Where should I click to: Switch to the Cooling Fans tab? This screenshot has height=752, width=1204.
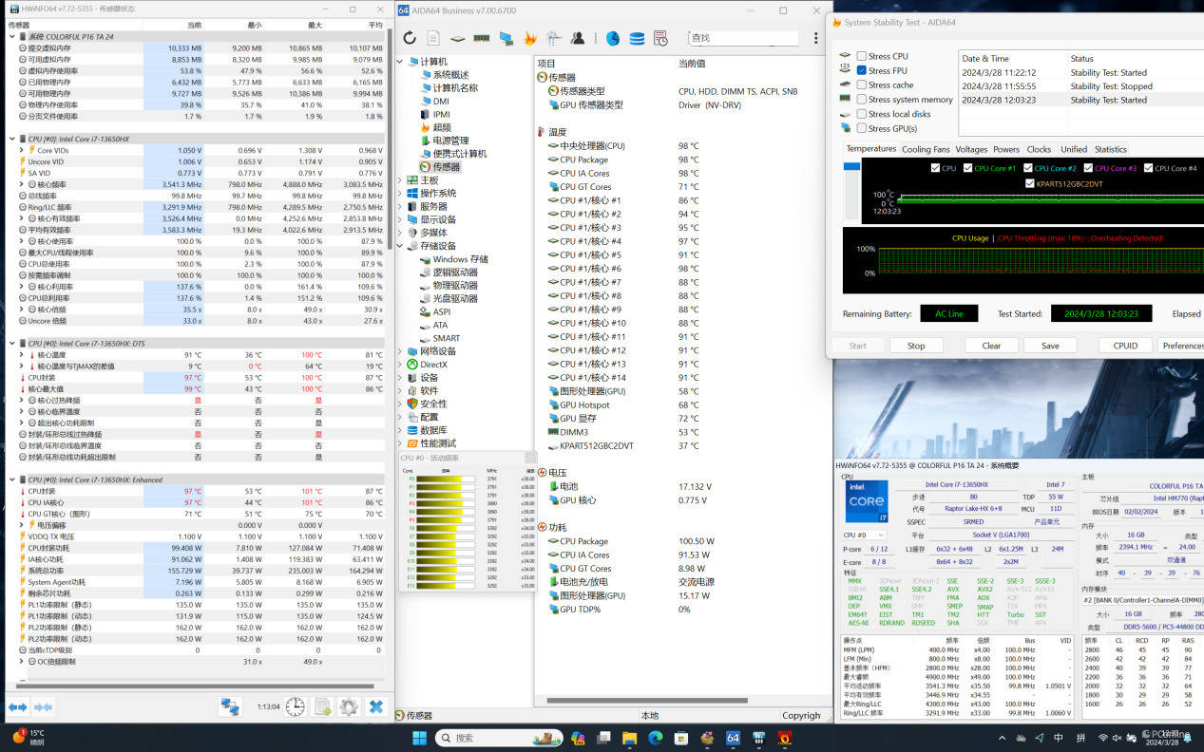(925, 149)
